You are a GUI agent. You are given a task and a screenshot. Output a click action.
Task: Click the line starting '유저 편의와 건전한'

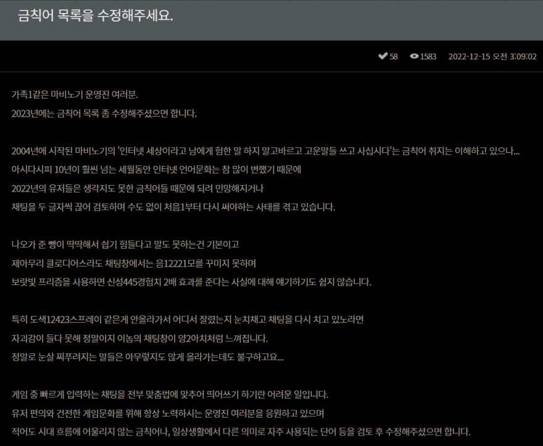pos(168,413)
